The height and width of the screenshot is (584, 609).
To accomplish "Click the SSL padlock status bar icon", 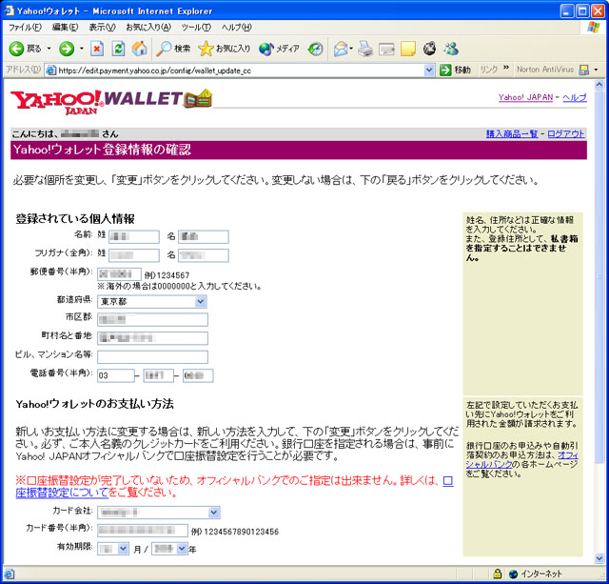I will click(497, 574).
